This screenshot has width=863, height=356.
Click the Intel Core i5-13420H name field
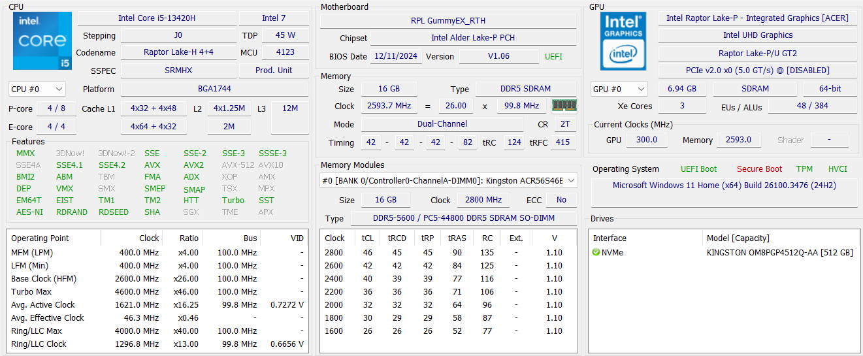click(157, 18)
